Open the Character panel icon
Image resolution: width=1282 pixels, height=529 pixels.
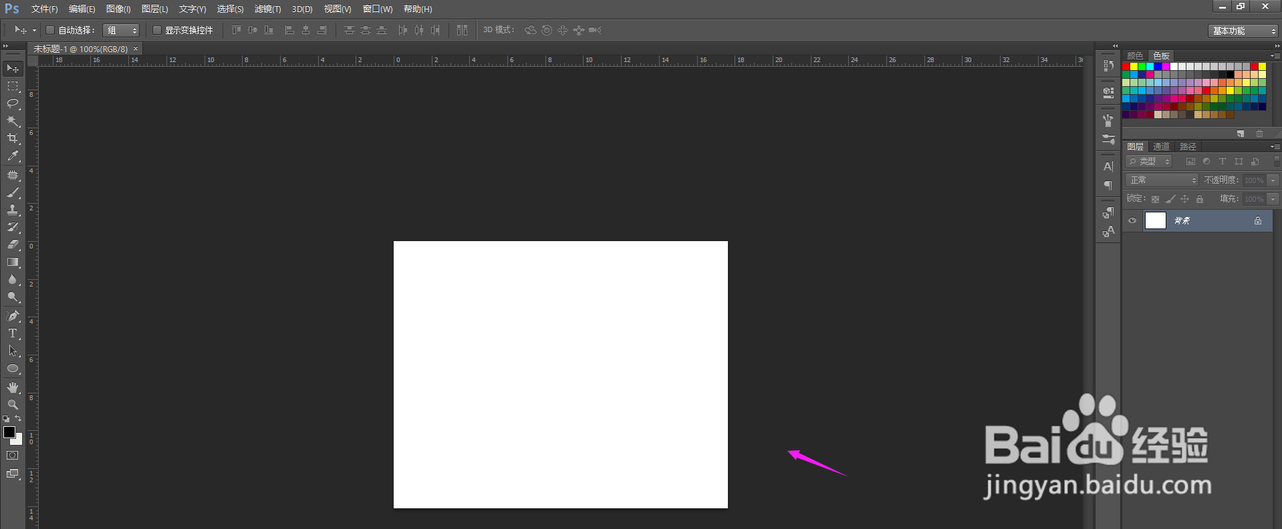point(1108,166)
